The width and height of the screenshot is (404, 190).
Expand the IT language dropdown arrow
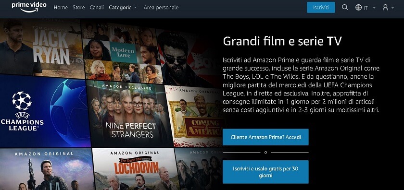click(x=374, y=8)
